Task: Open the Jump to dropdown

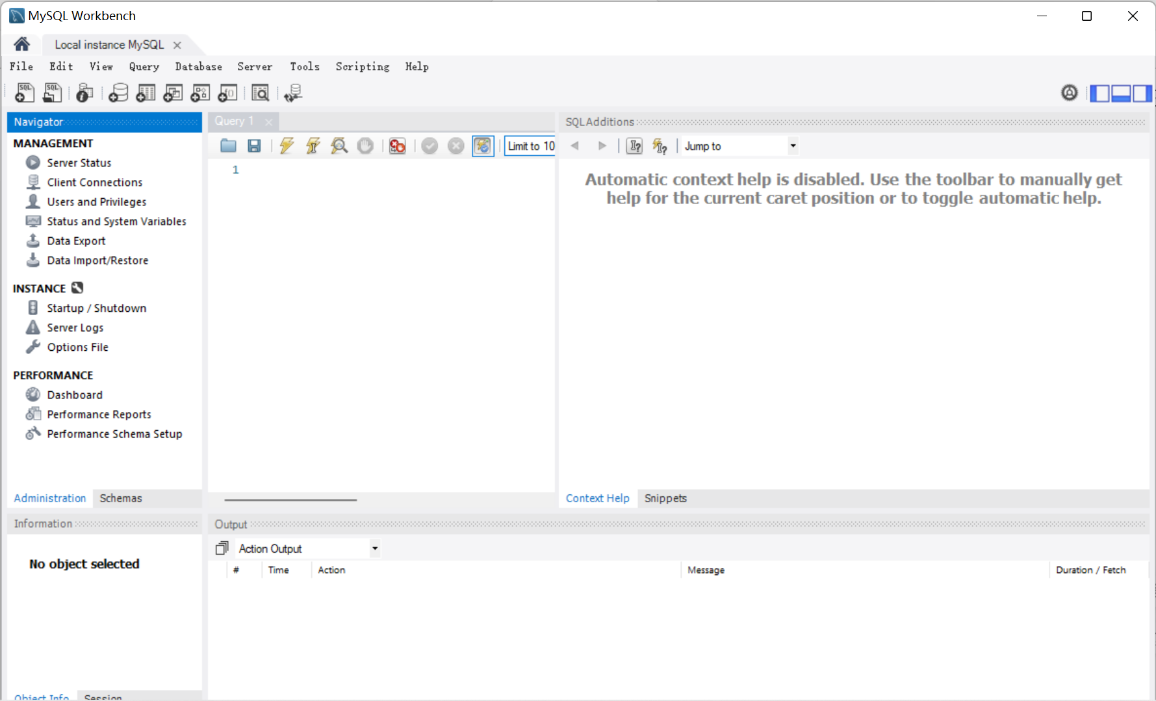Action: coord(739,146)
